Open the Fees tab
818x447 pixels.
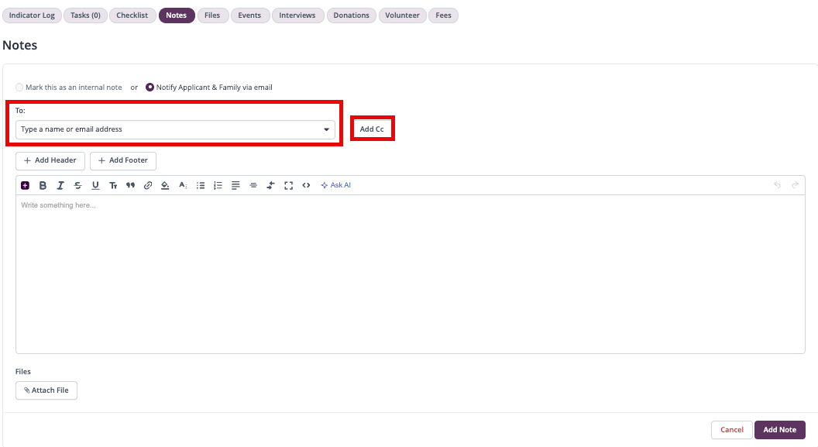(443, 15)
